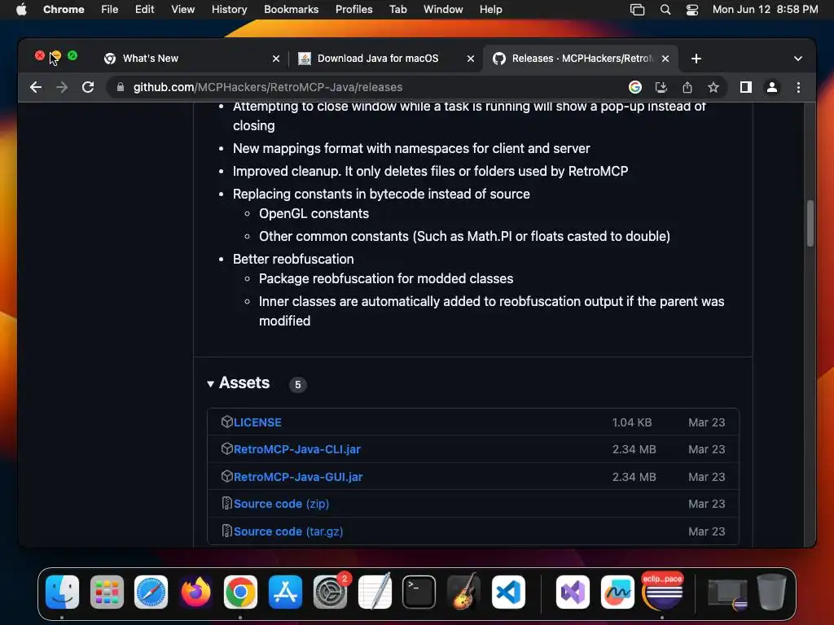
Task: Open the Google icon in the address bar
Action: tap(635, 87)
